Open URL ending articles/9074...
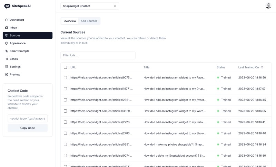This screenshot has height=167, width=276. (101, 156)
